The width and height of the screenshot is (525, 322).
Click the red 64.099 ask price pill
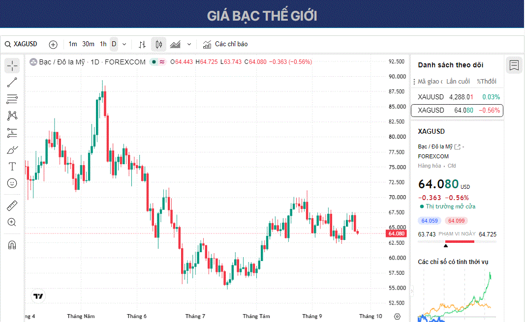(x=456, y=221)
